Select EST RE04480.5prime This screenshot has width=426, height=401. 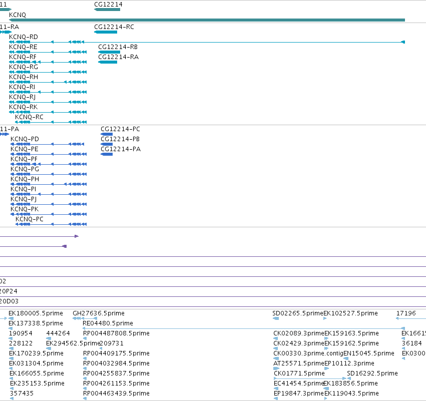[x=108, y=323]
